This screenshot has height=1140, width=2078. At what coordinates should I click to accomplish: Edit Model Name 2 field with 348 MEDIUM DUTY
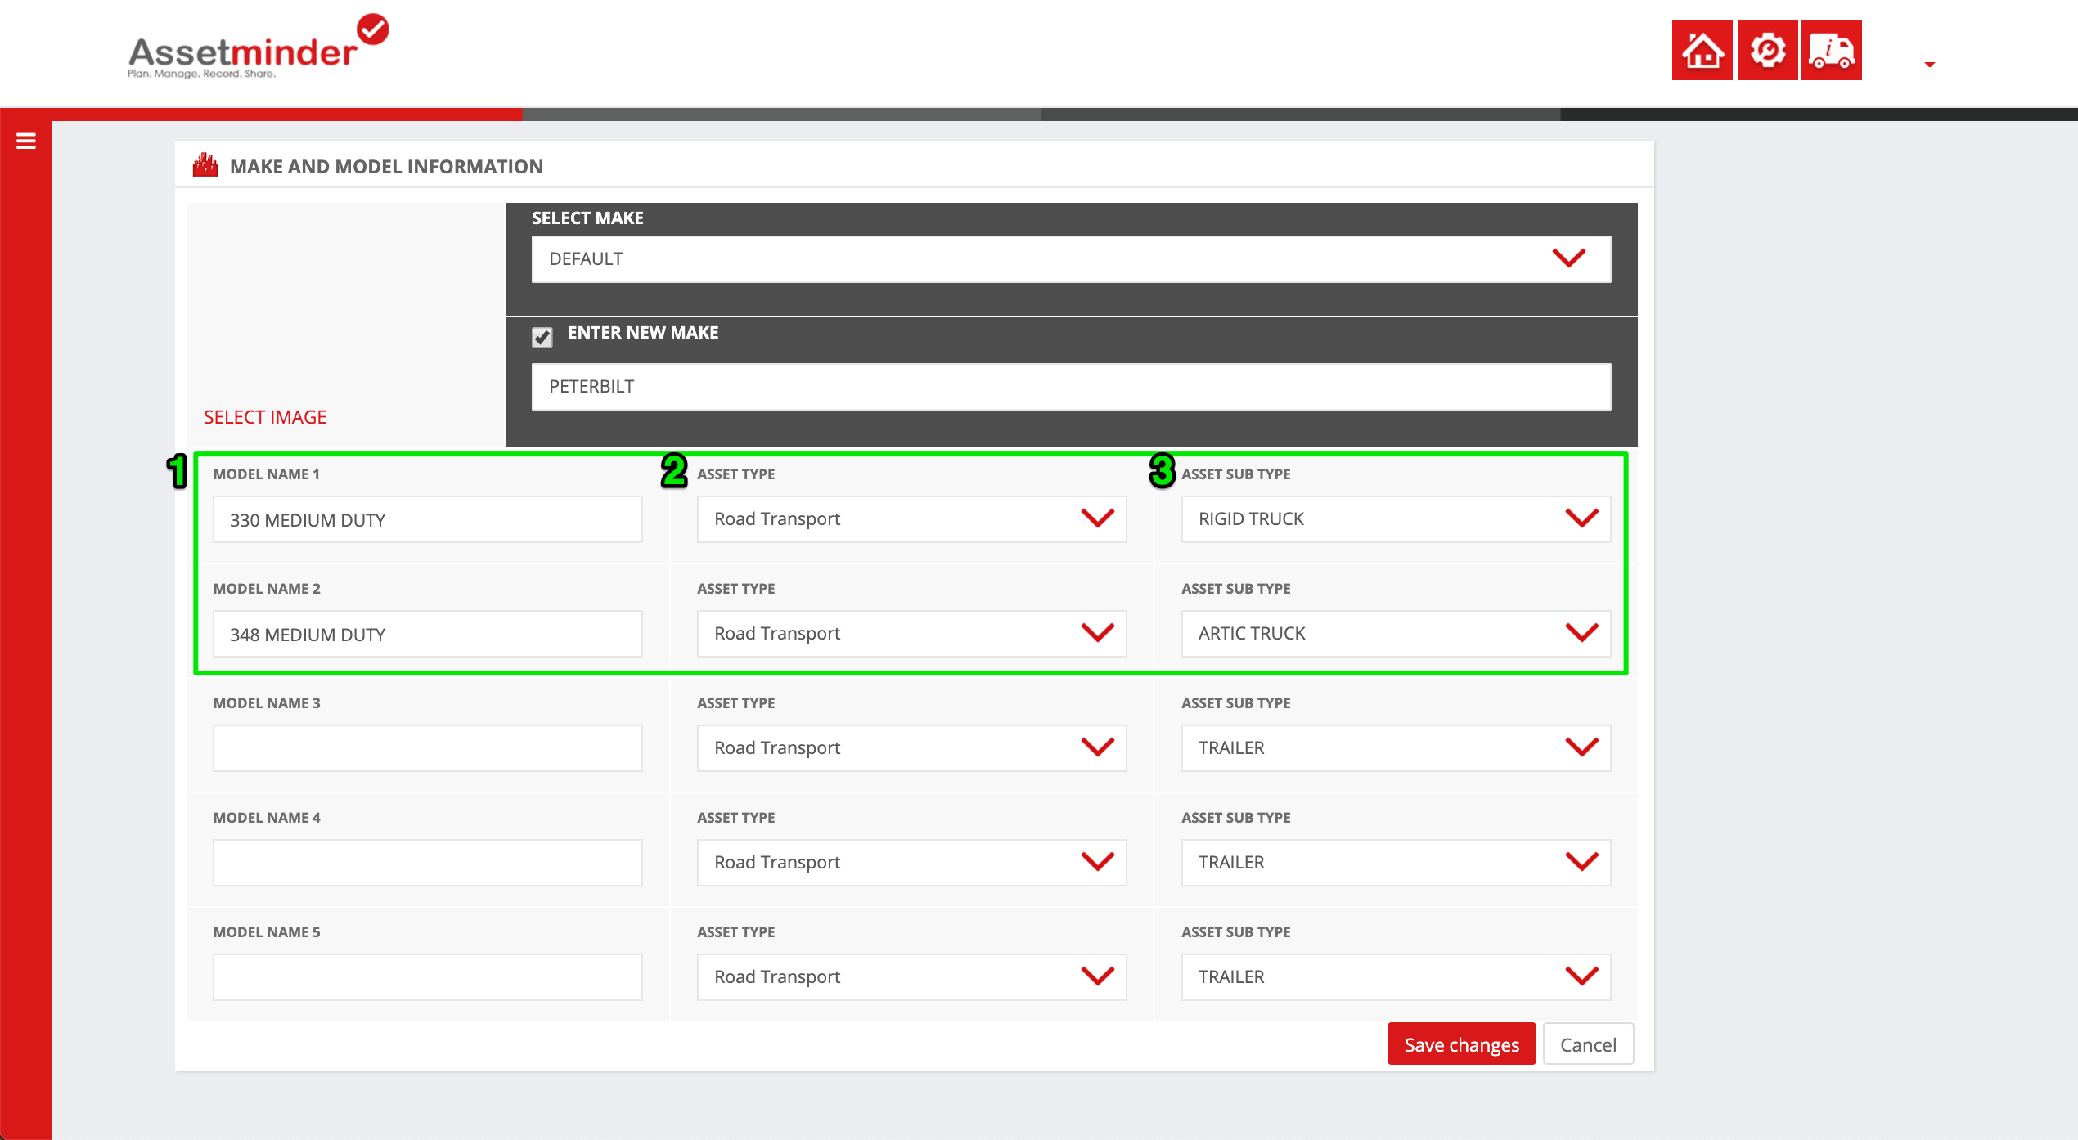(x=428, y=634)
